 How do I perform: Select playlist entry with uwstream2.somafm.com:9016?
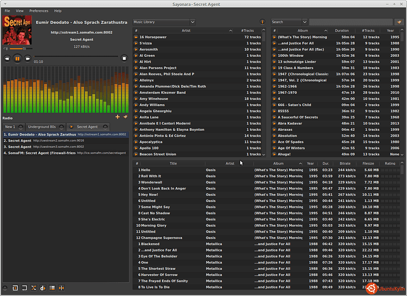click(x=66, y=141)
